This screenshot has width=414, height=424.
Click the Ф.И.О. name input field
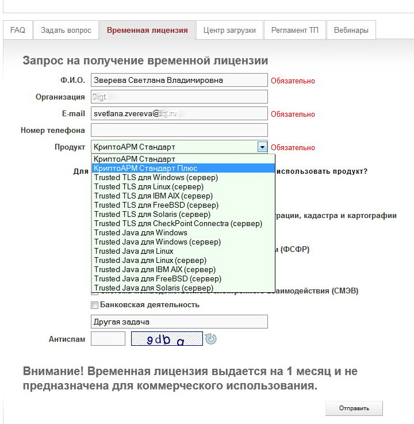pos(179,80)
